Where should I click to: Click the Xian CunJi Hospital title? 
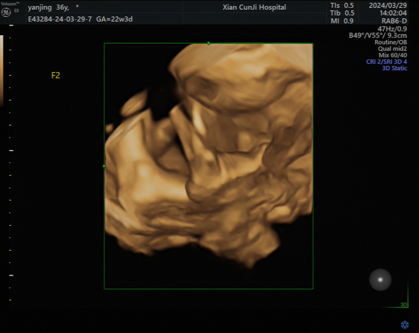click(x=254, y=8)
